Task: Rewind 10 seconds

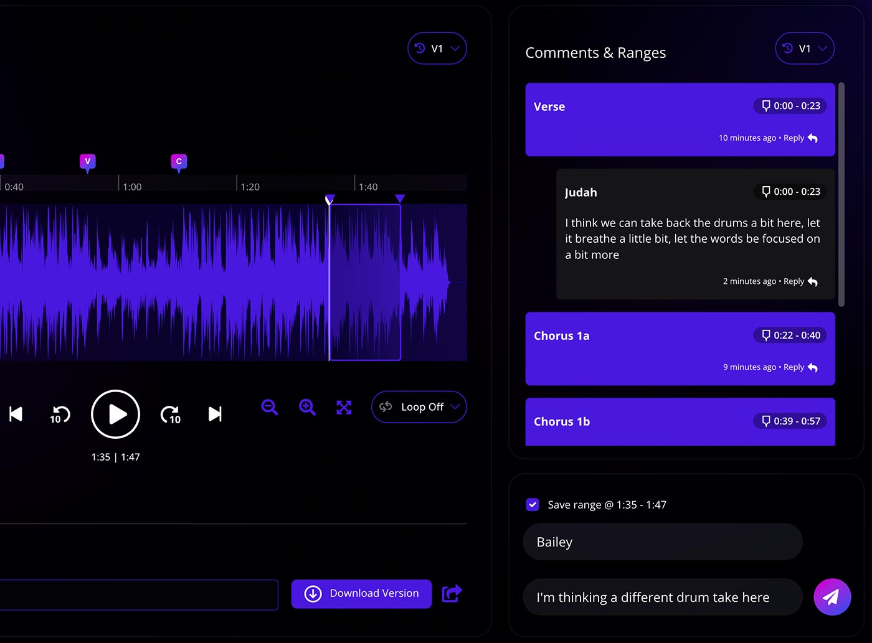Action: coord(60,415)
